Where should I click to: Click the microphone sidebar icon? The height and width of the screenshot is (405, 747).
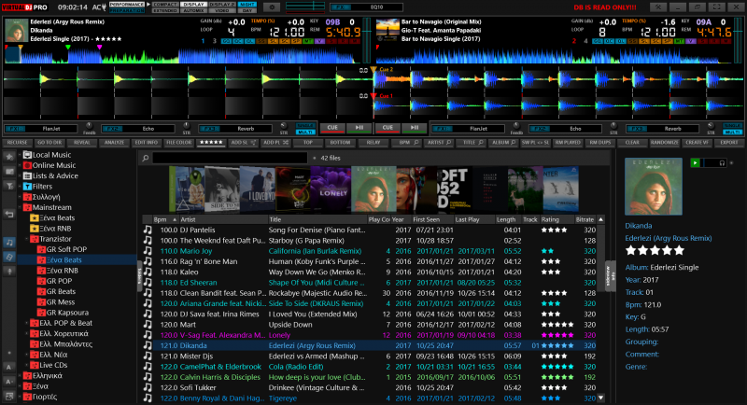click(9, 272)
